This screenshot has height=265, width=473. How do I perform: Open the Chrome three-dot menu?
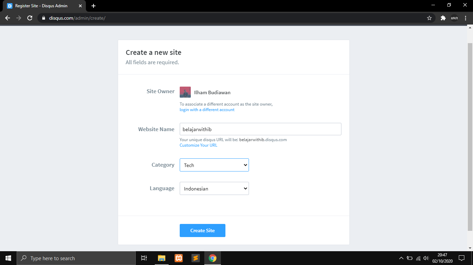coord(465,18)
